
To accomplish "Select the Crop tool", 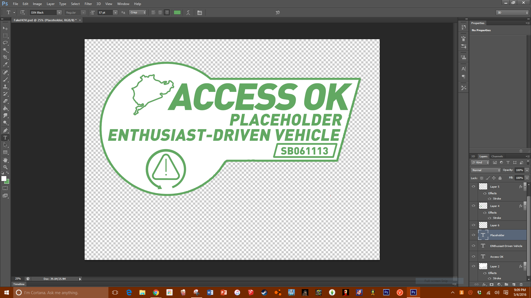I will [x=5, y=57].
